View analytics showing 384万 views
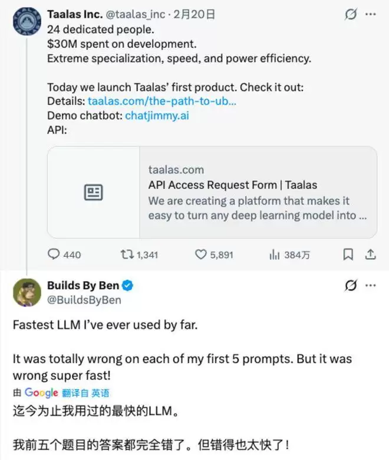This screenshot has width=389, height=460. click(x=274, y=255)
